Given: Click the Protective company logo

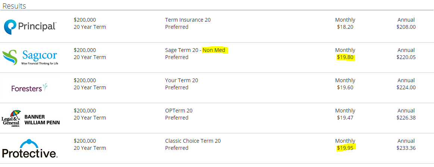Looking at the screenshot, I should pyautogui.click(x=29, y=148).
